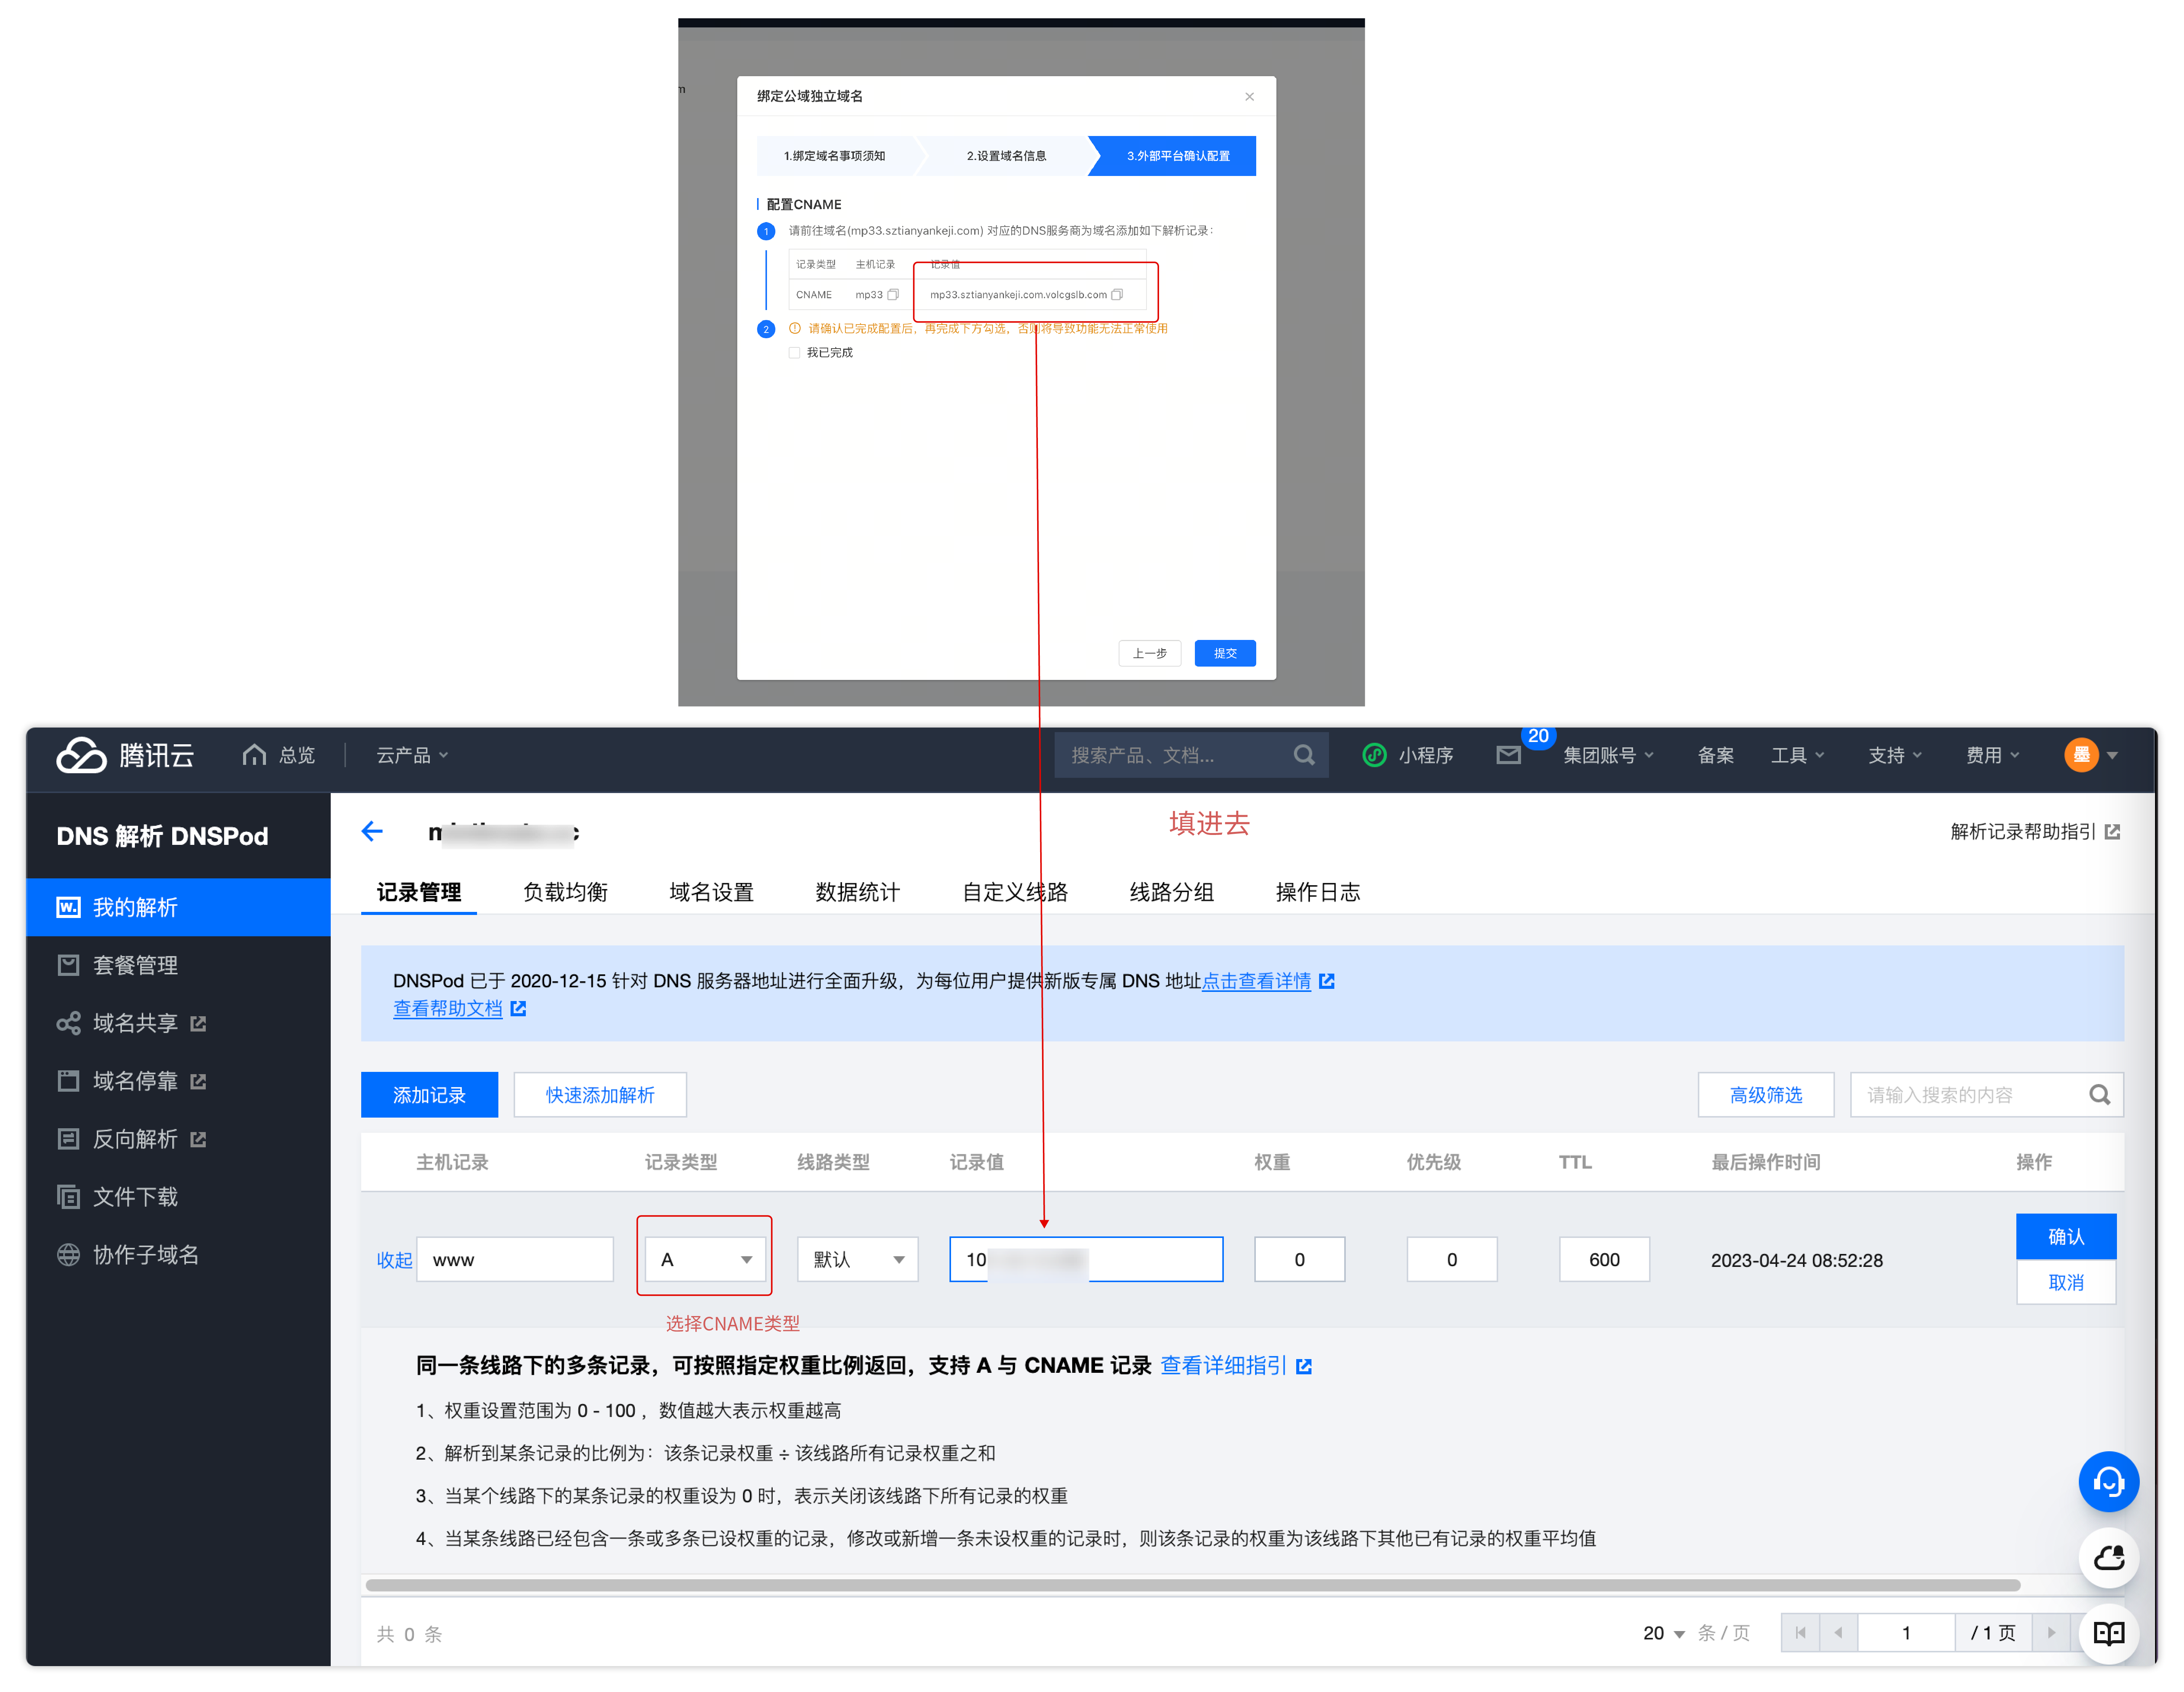The image size is (2184, 1692).
Task: Click the customer service headset icon
Action: pos(2108,1481)
